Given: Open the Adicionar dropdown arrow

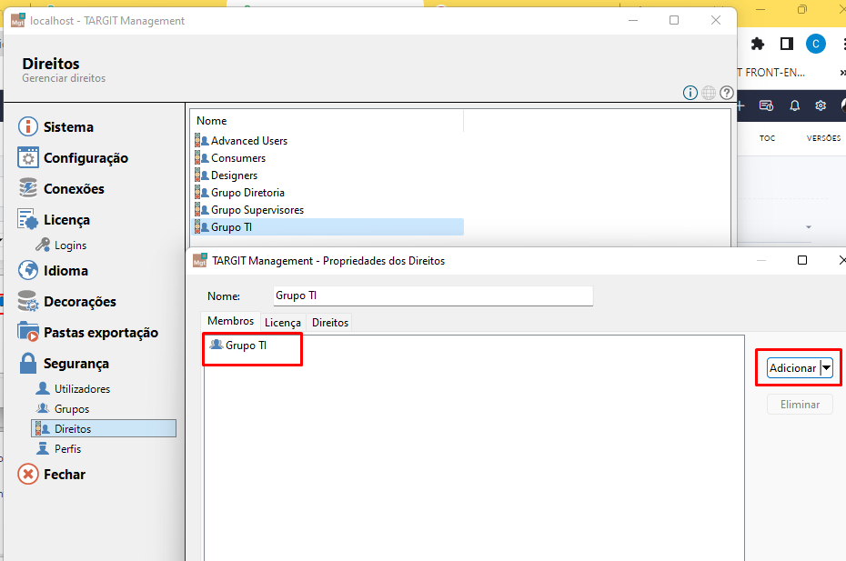Looking at the screenshot, I should (827, 368).
